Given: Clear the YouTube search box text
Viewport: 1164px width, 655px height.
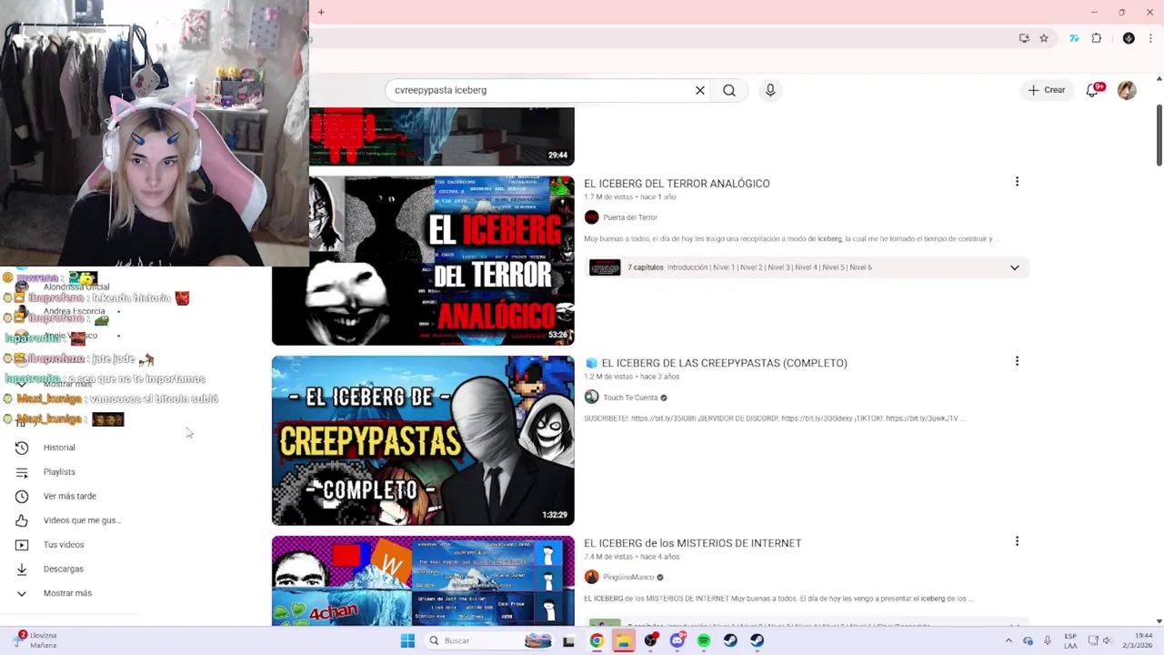Looking at the screenshot, I should point(700,90).
